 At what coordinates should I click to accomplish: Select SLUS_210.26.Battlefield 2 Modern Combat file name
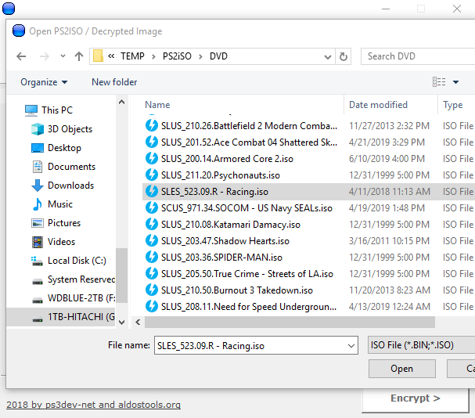(249, 126)
